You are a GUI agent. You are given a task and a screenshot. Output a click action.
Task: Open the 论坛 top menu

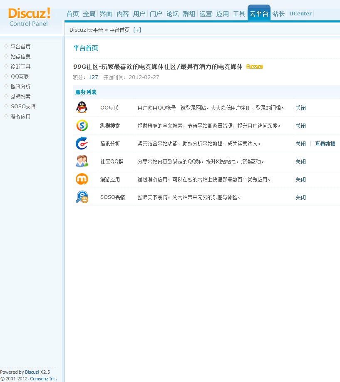(172, 14)
